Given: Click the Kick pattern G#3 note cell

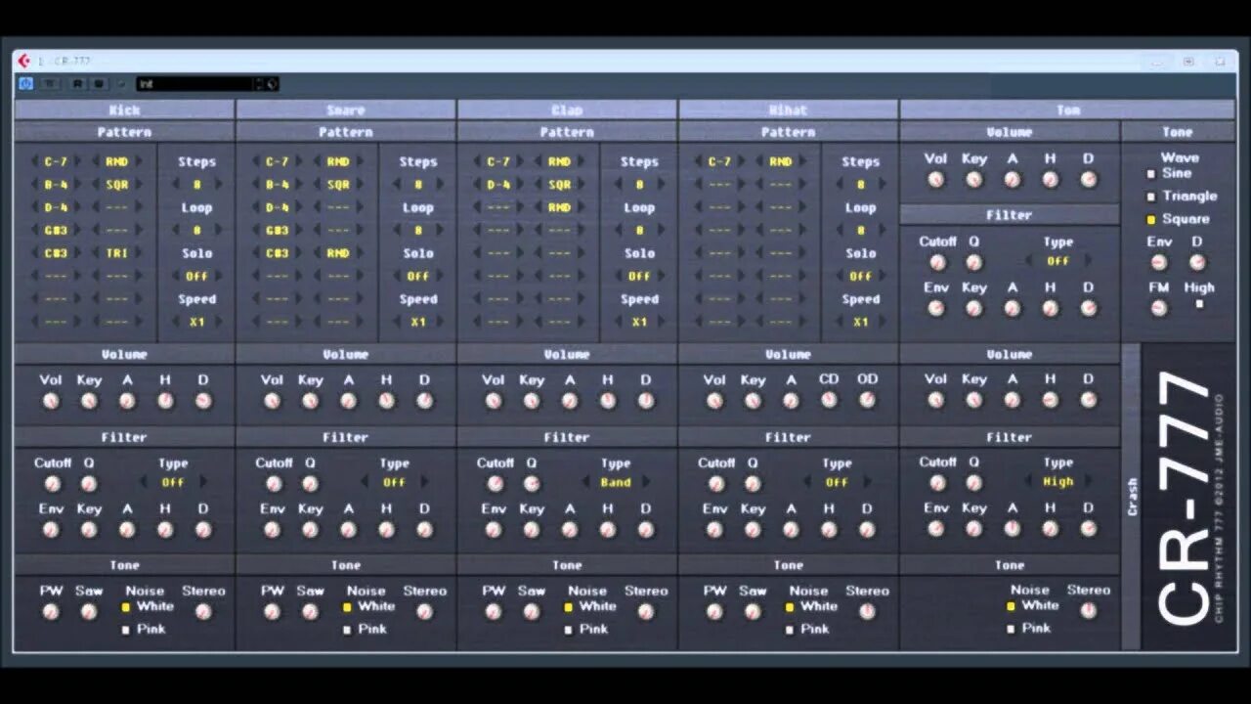Looking at the screenshot, I should tap(56, 231).
